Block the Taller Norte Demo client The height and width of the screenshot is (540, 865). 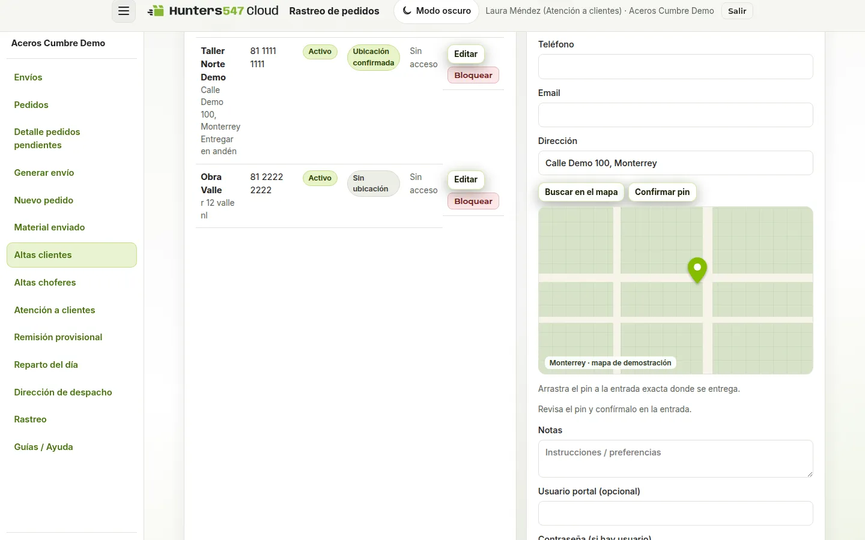pyautogui.click(x=473, y=75)
